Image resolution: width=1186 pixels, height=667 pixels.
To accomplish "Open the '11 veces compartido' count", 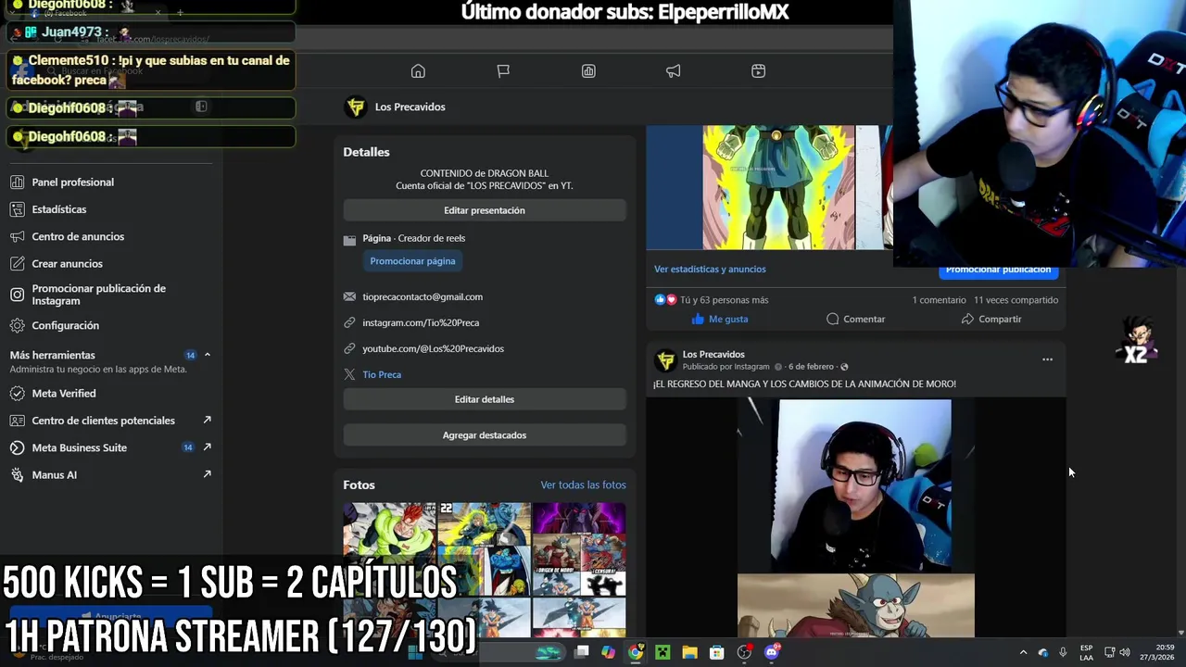I will [x=1016, y=300].
